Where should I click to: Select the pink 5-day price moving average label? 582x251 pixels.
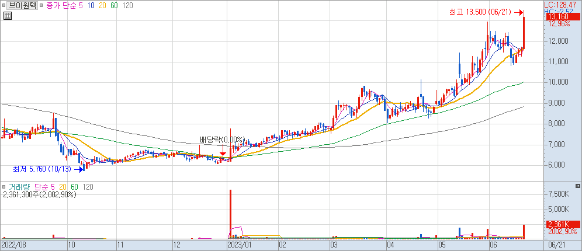click(81, 6)
